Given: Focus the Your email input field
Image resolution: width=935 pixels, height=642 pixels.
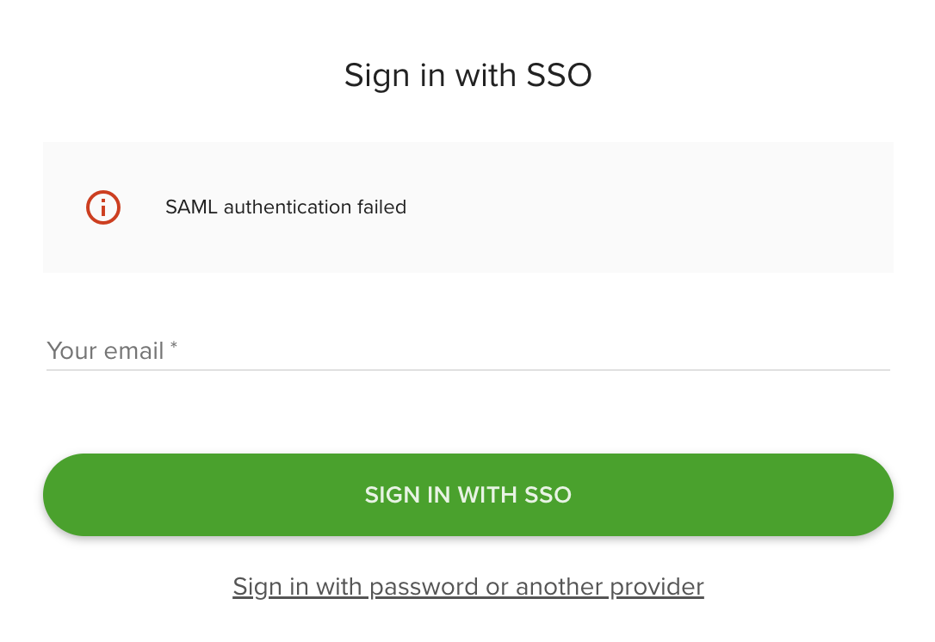Looking at the screenshot, I should (x=467, y=351).
